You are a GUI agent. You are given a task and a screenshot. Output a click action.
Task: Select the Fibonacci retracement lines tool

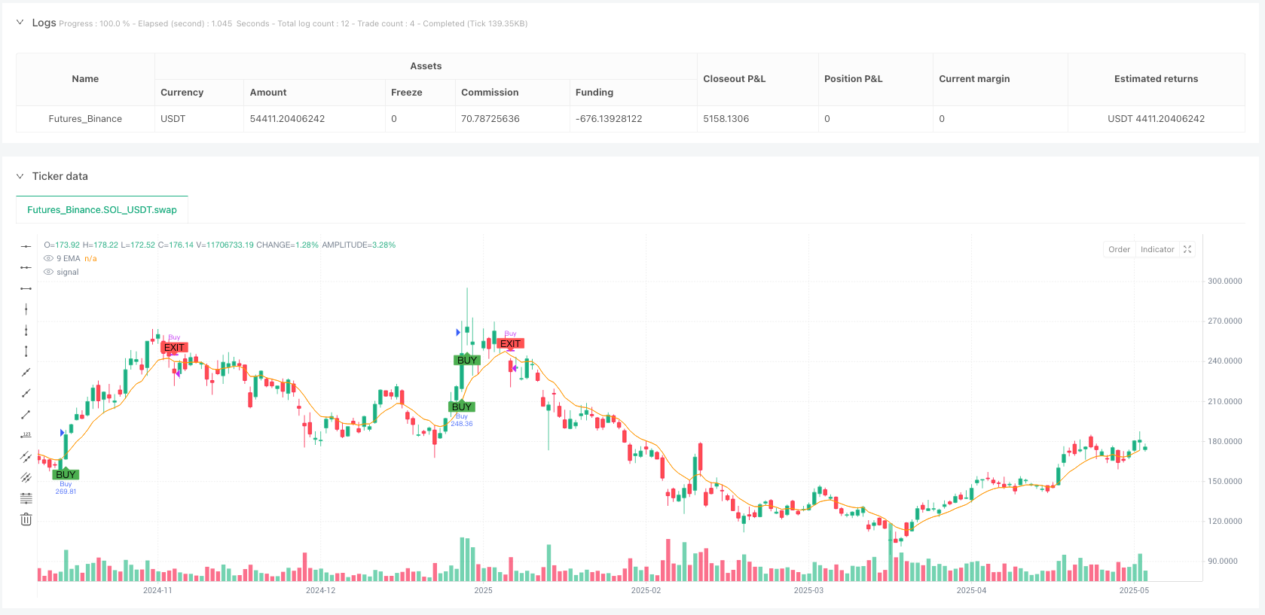pyautogui.click(x=26, y=498)
